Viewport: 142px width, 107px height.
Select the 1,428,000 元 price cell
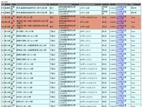(x=69, y=13)
